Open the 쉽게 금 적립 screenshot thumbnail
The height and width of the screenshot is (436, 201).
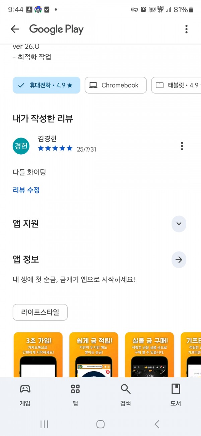[x=94, y=355]
